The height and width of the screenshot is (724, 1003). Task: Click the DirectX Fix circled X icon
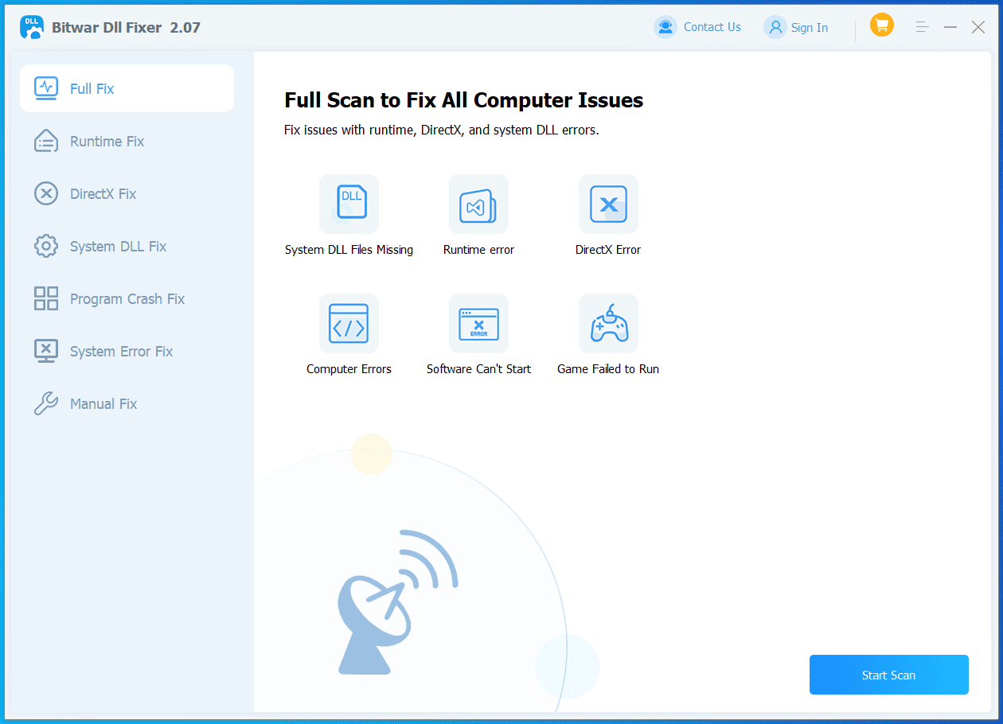click(x=46, y=193)
